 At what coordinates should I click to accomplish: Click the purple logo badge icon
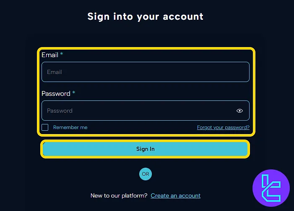pyautogui.click(x=271, y=188)
